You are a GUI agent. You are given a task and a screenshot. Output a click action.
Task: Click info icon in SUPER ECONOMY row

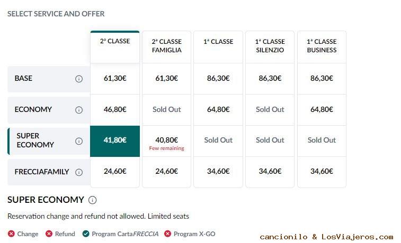79,141
